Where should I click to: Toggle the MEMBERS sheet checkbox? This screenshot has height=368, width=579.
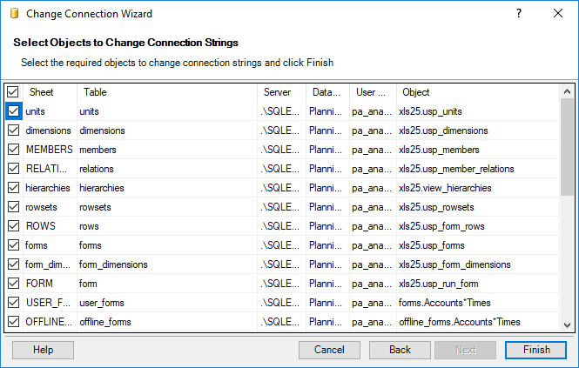click(14, 150)
